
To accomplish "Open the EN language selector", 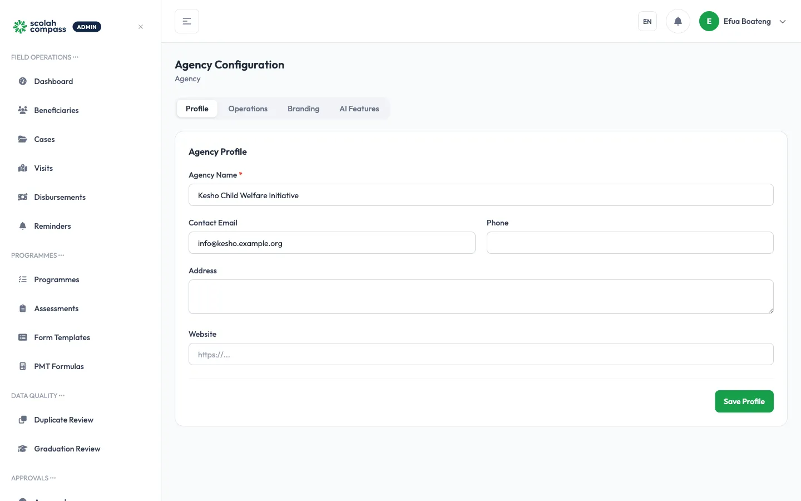I will tap(647, 21).
